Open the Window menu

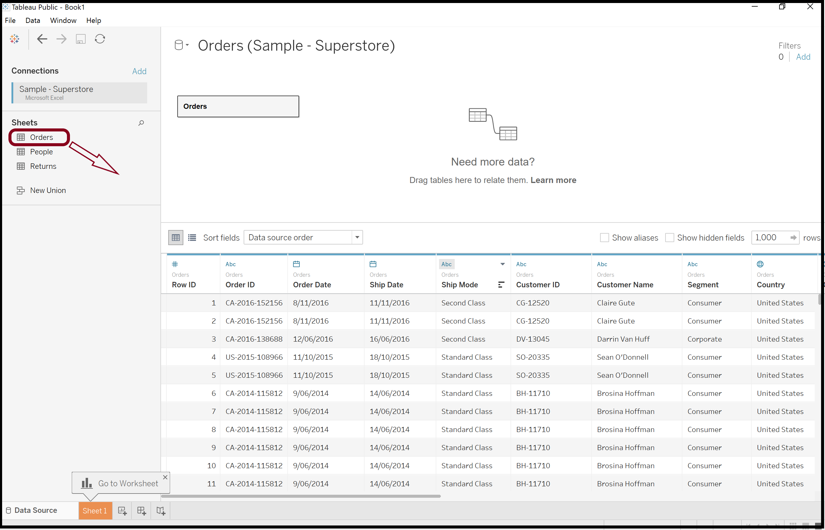tap(63, 20)
